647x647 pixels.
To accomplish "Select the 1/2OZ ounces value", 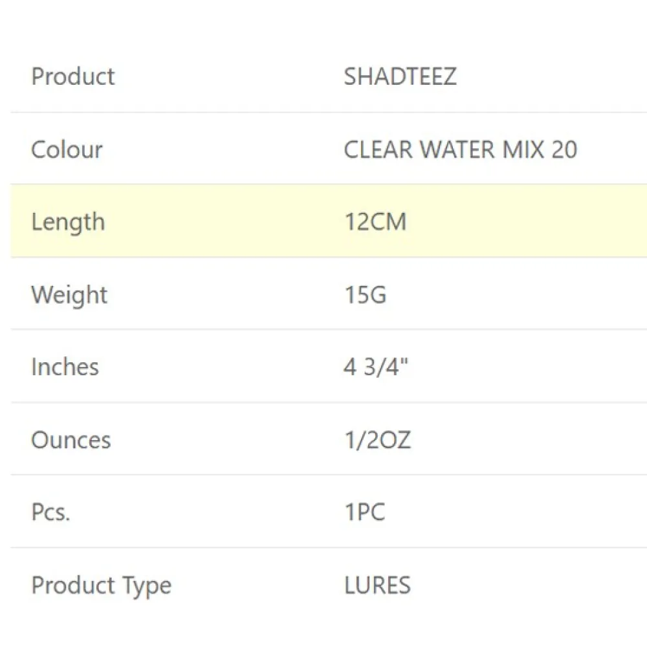I will click(x=377, y=441).
